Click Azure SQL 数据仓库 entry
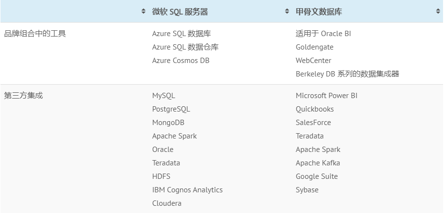The image size is (444, 213). tap(185, 47)
